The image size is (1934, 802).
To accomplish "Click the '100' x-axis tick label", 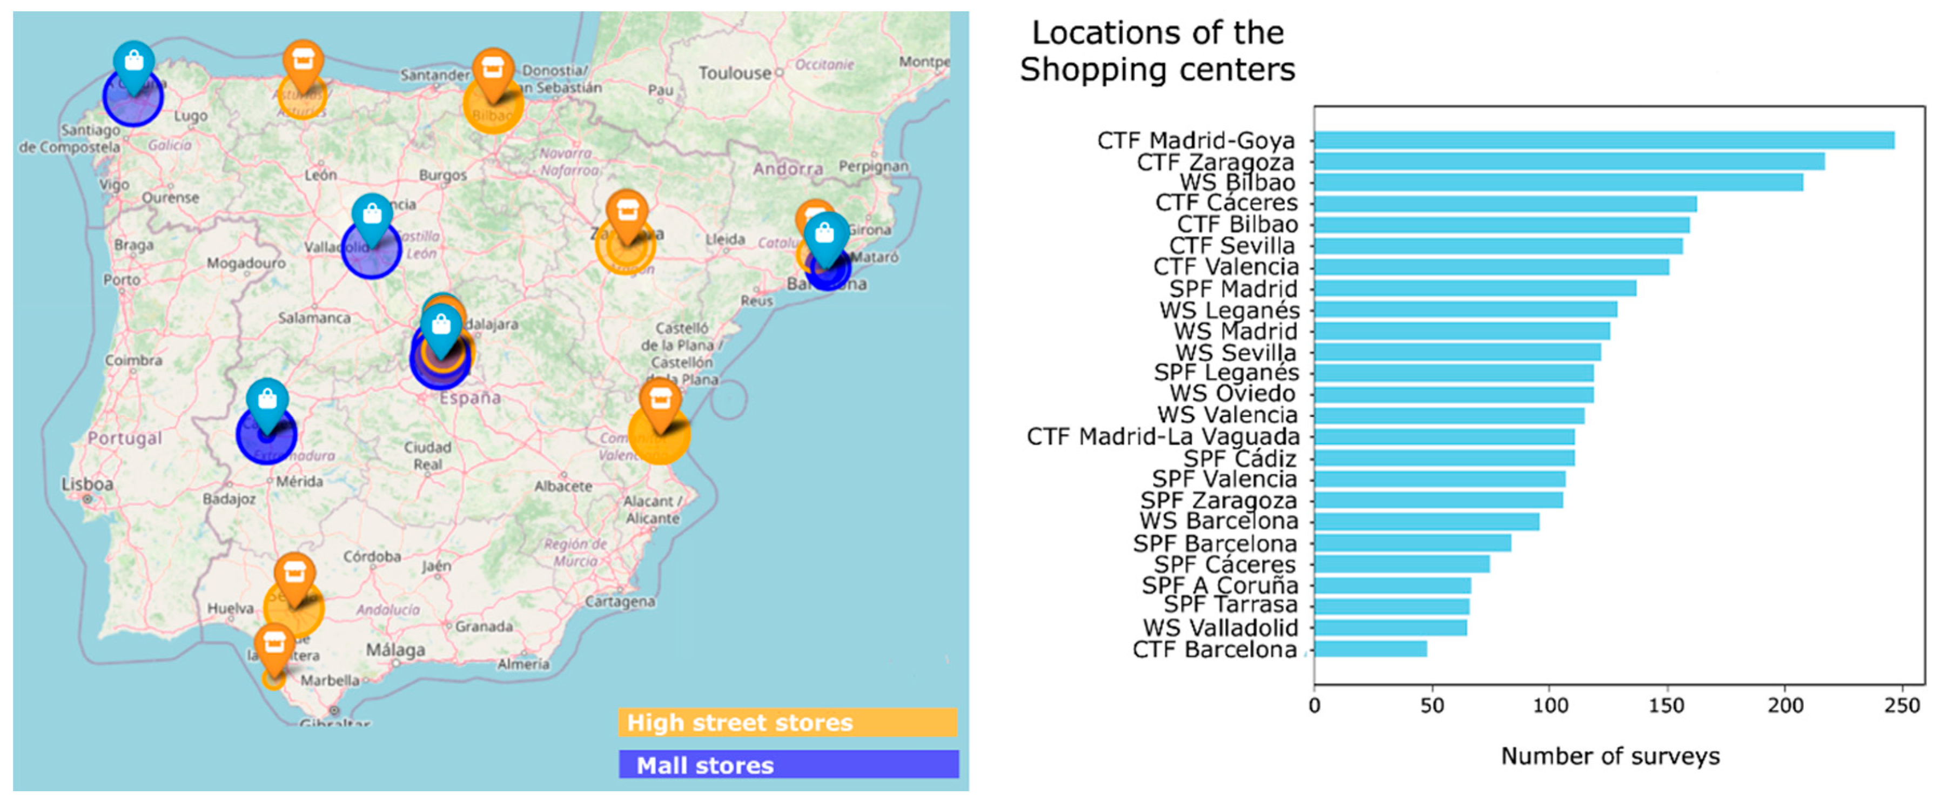I will pos(1549,705).
